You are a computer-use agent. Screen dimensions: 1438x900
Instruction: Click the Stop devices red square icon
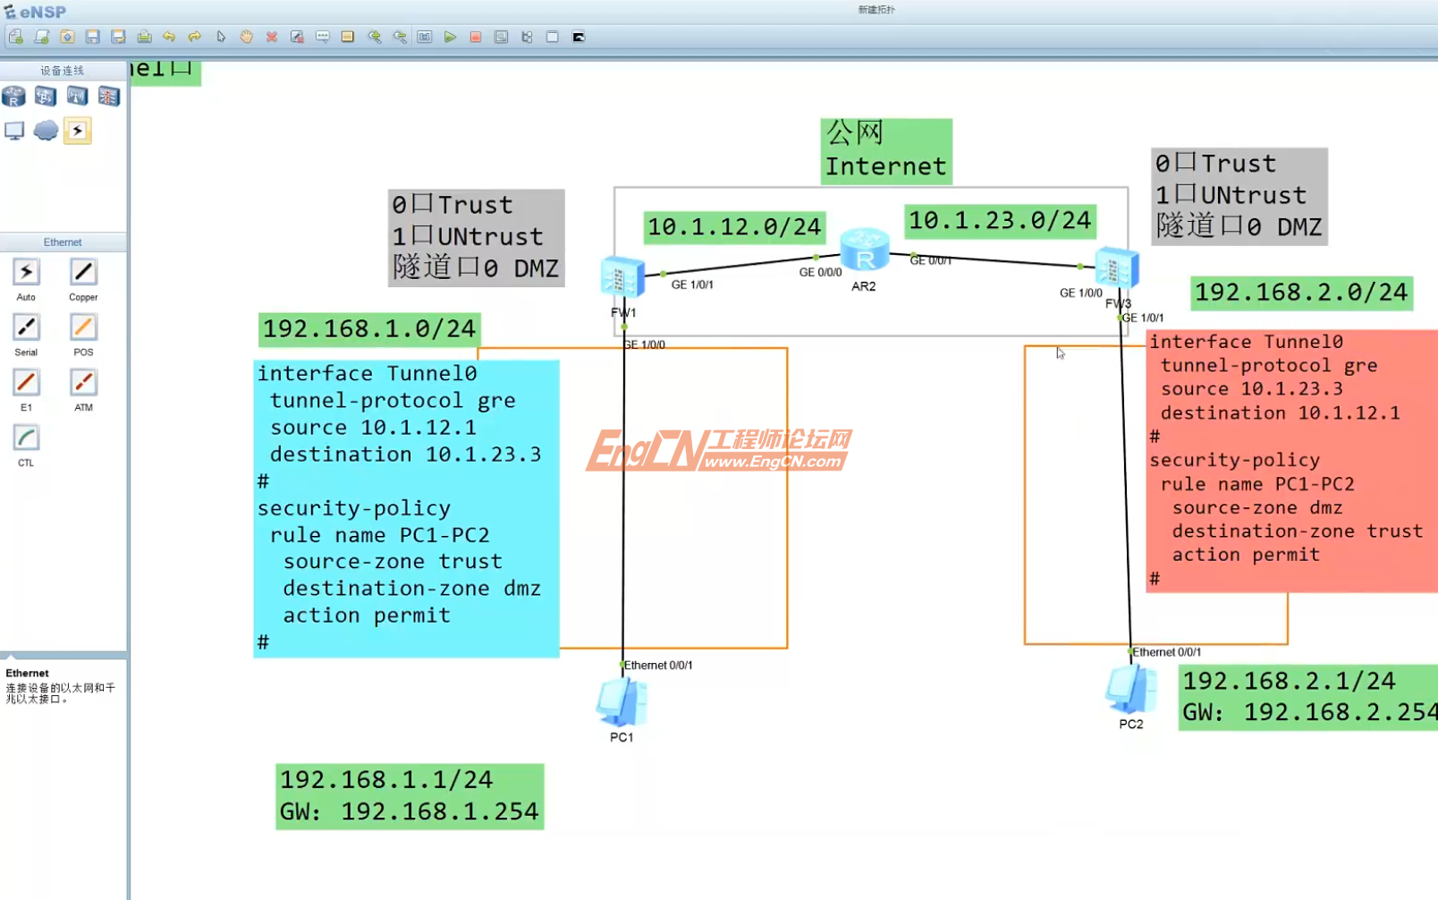[x=476, y=37]
